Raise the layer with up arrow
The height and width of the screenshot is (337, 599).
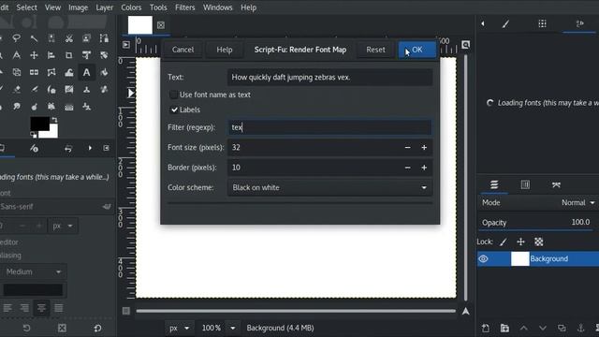(524, 328)
